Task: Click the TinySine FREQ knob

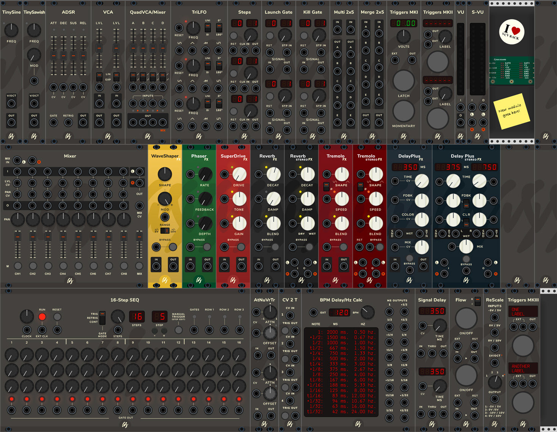Action: [11, 30]
